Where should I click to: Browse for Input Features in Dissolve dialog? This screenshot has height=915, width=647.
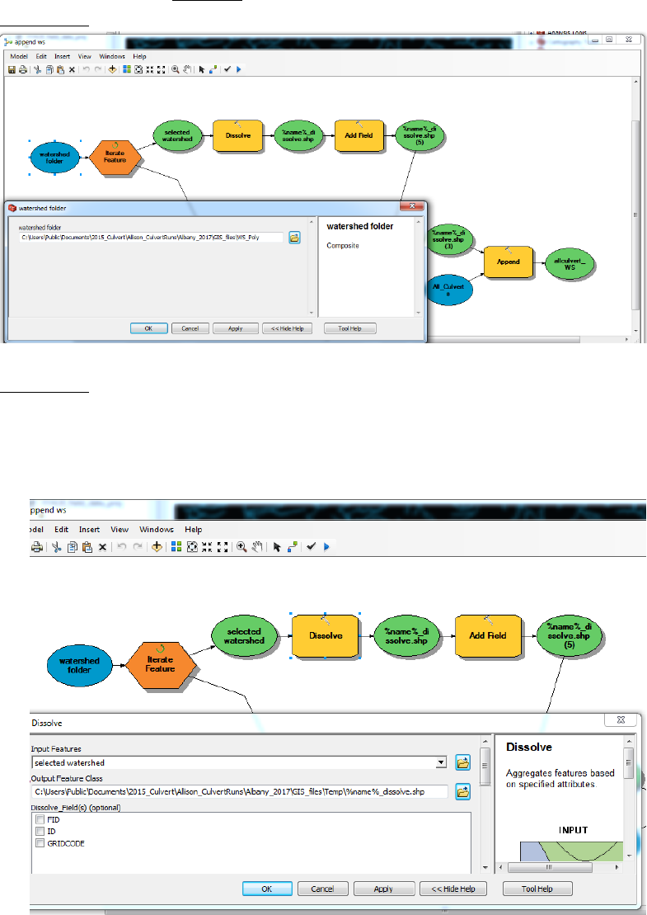click(x=463, y=762)
